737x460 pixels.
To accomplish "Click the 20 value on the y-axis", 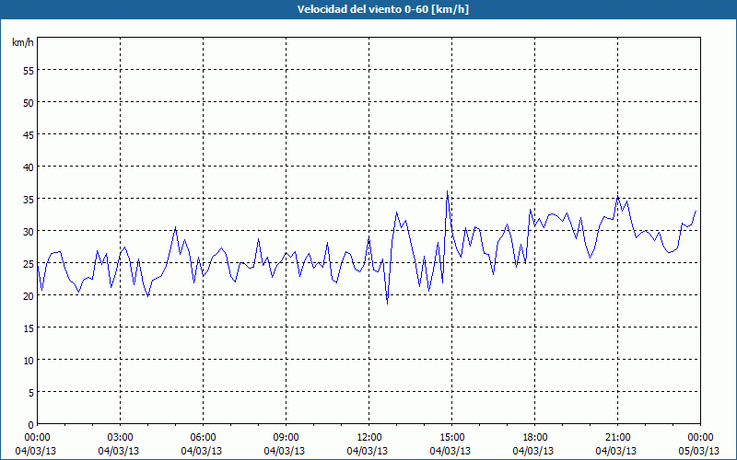I will pos(29,295).
